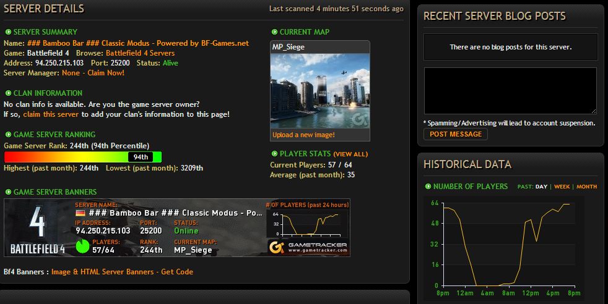Click the green players pie icon in banner

tap(82, 246)
